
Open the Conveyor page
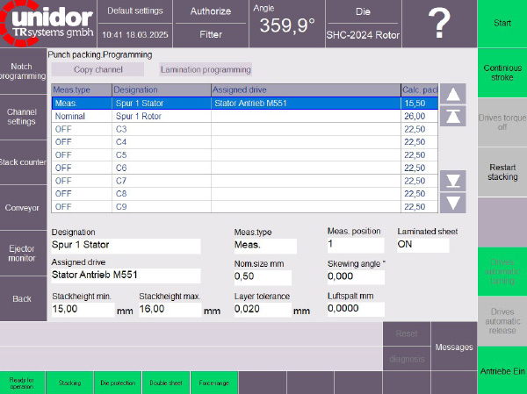(23, 208)
